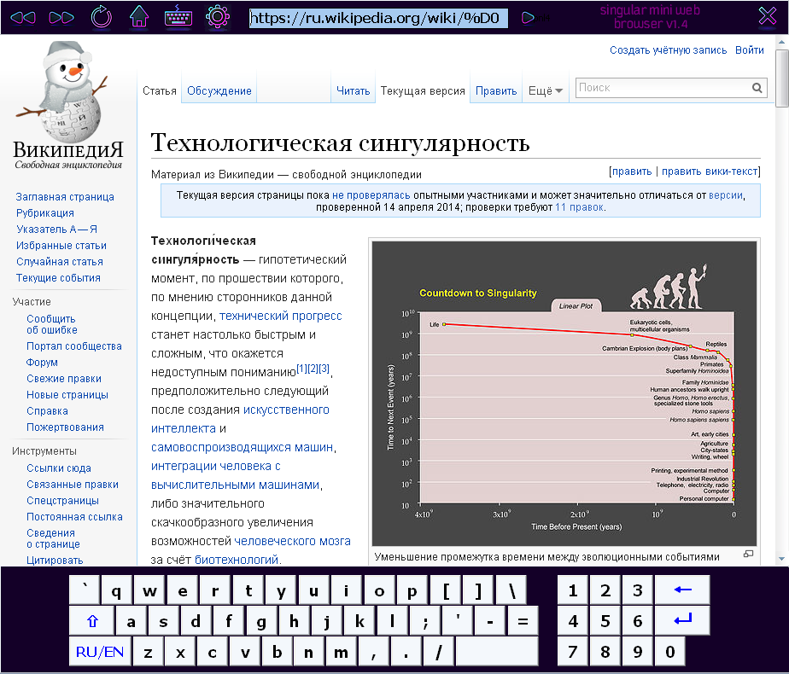Open browser settings via the gear icon
The image size is (789, 674).
pos(218,16)
